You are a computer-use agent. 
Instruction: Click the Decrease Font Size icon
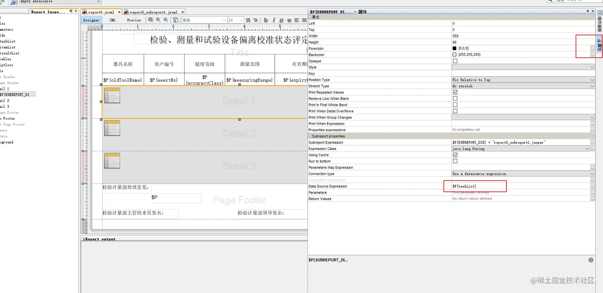255,20
